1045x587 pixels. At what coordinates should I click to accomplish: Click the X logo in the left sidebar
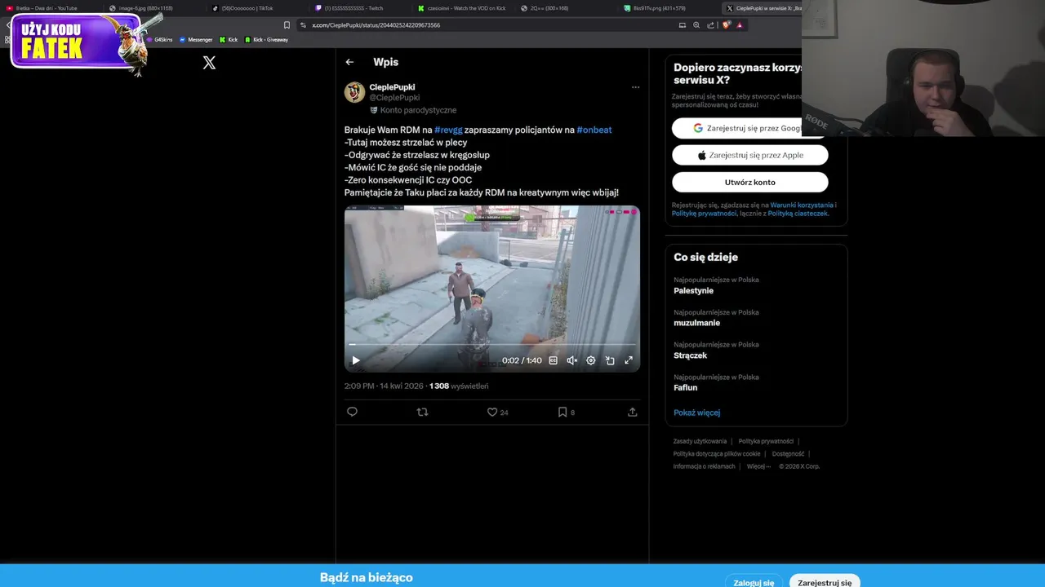(209, 63)
